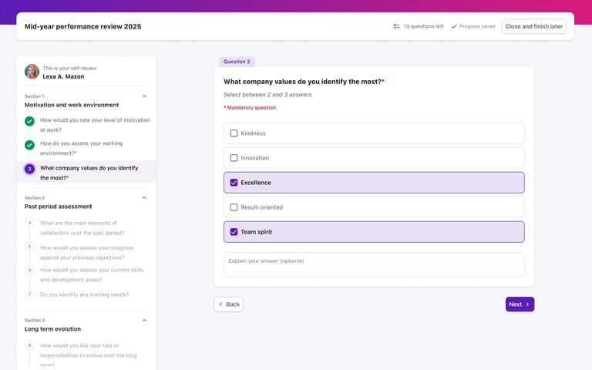Collapse Section 3 Long term evolution
This screenshot has height=370, width=592.
coord(144,321)
